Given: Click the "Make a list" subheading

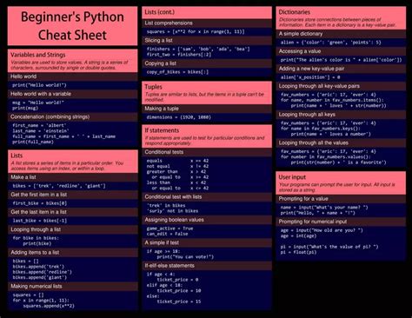Looking at the screenshot, I should 23,177.
